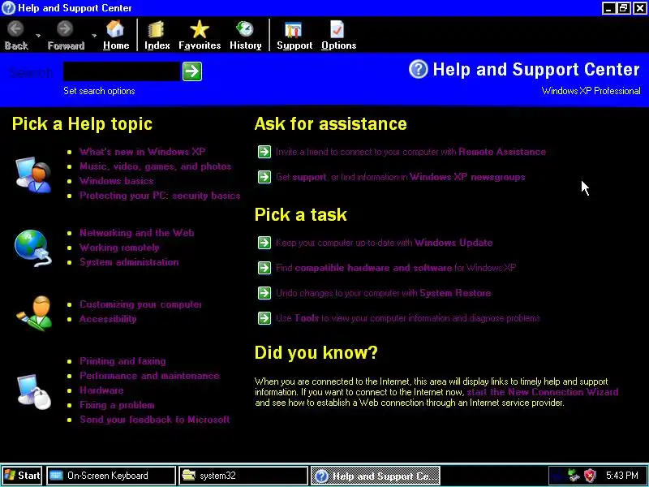The image size is (649, 487).
Task: Open Customizing your computer topic
Action: (140, 304)
